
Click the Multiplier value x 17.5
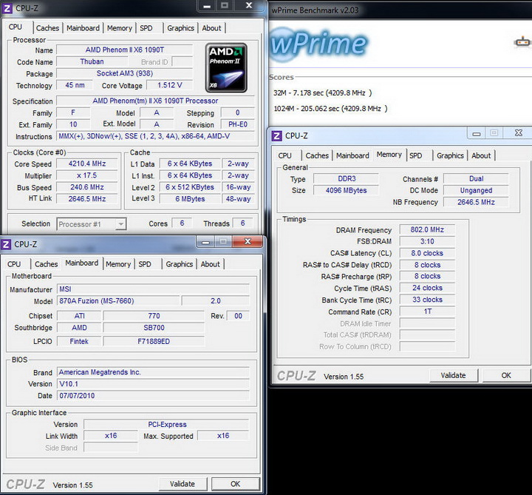pos(87,175)
